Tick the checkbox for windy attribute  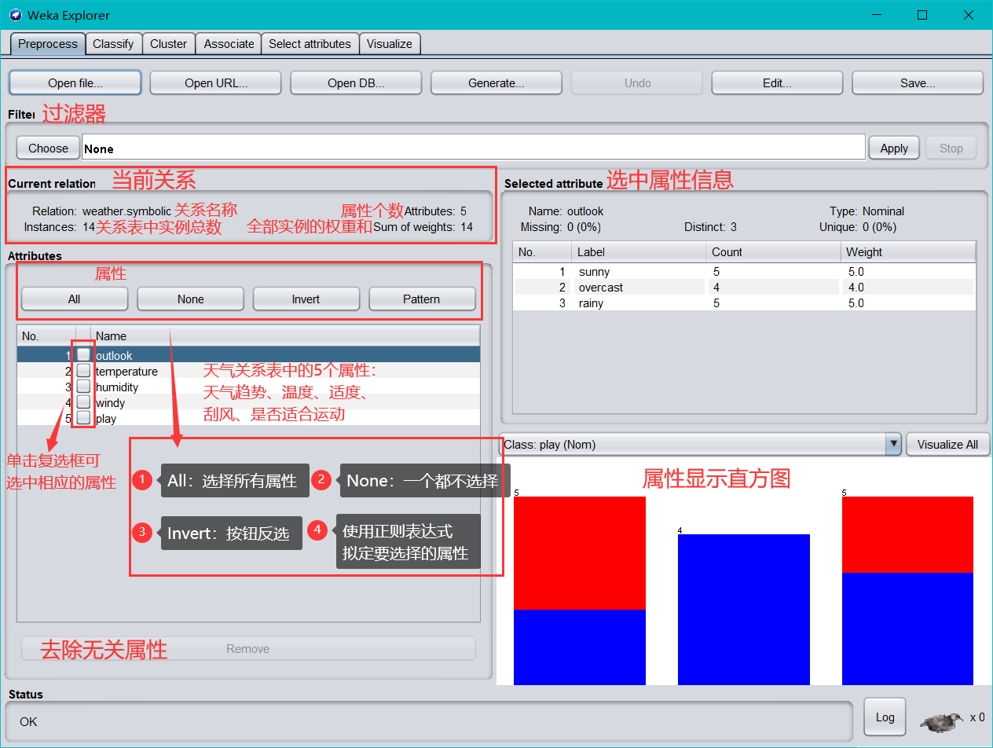83,402
